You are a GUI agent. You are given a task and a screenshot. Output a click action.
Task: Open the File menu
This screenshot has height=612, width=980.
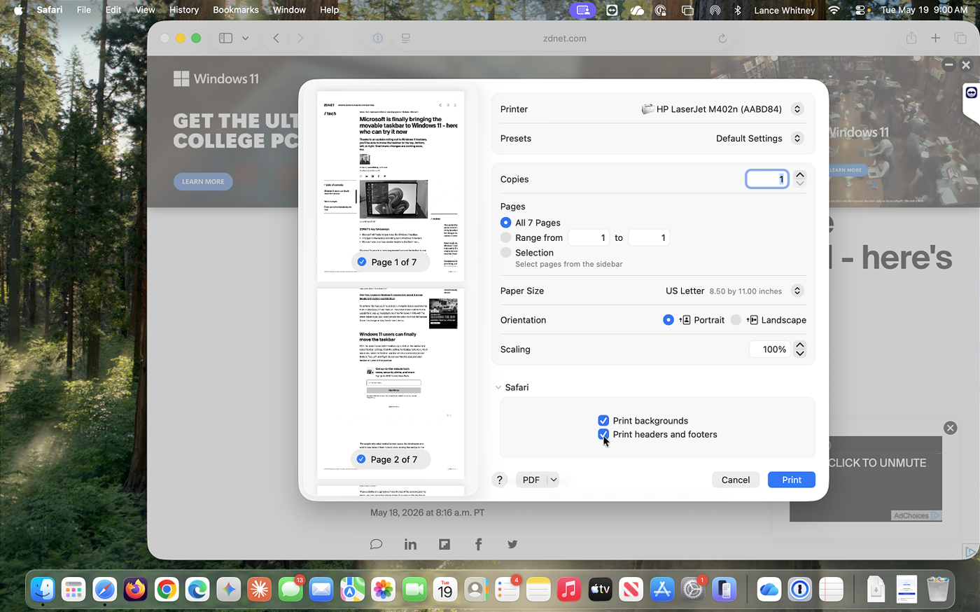tap(84, 10)
